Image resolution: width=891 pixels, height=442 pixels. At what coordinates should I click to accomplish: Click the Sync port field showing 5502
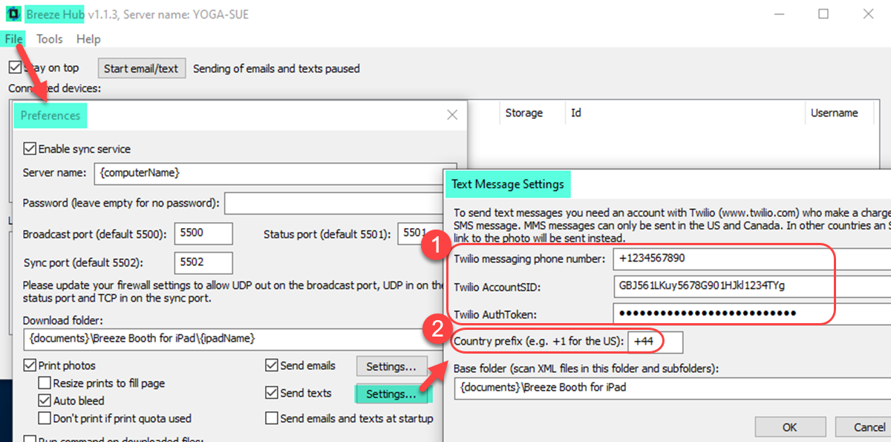203,262
